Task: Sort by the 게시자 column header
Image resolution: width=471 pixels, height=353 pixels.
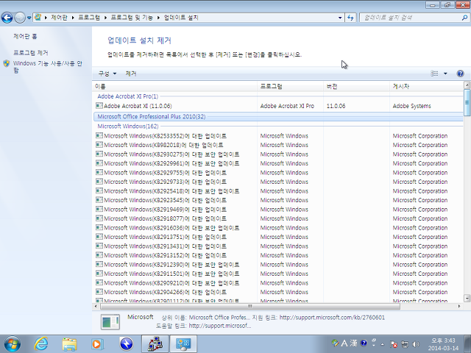Action: [x=427, y=87]
